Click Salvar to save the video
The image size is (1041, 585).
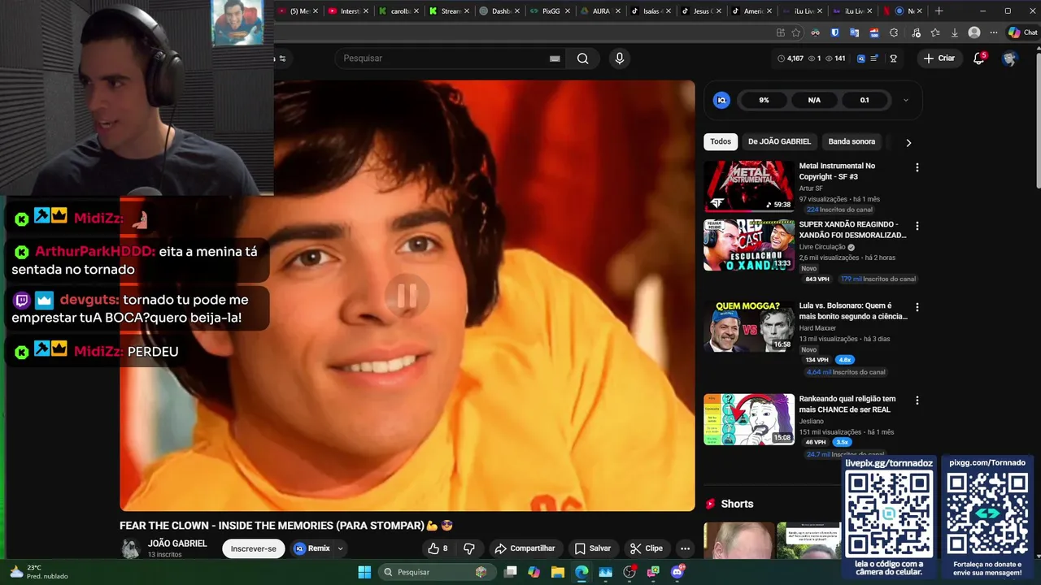(592, 548)
